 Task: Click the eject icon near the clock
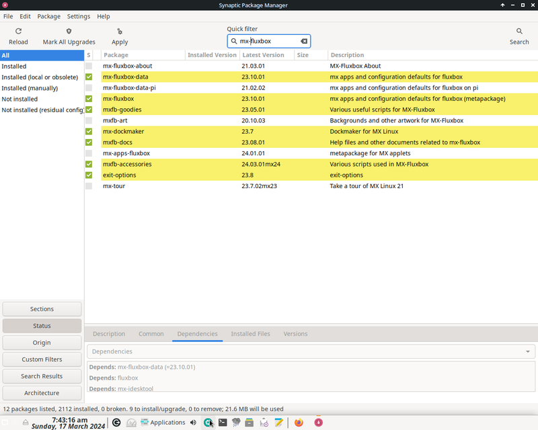click(x=26, y=422)
